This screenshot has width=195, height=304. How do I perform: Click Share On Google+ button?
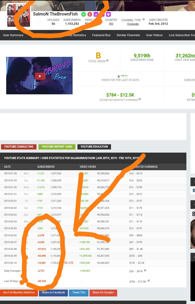pos(103,293)
